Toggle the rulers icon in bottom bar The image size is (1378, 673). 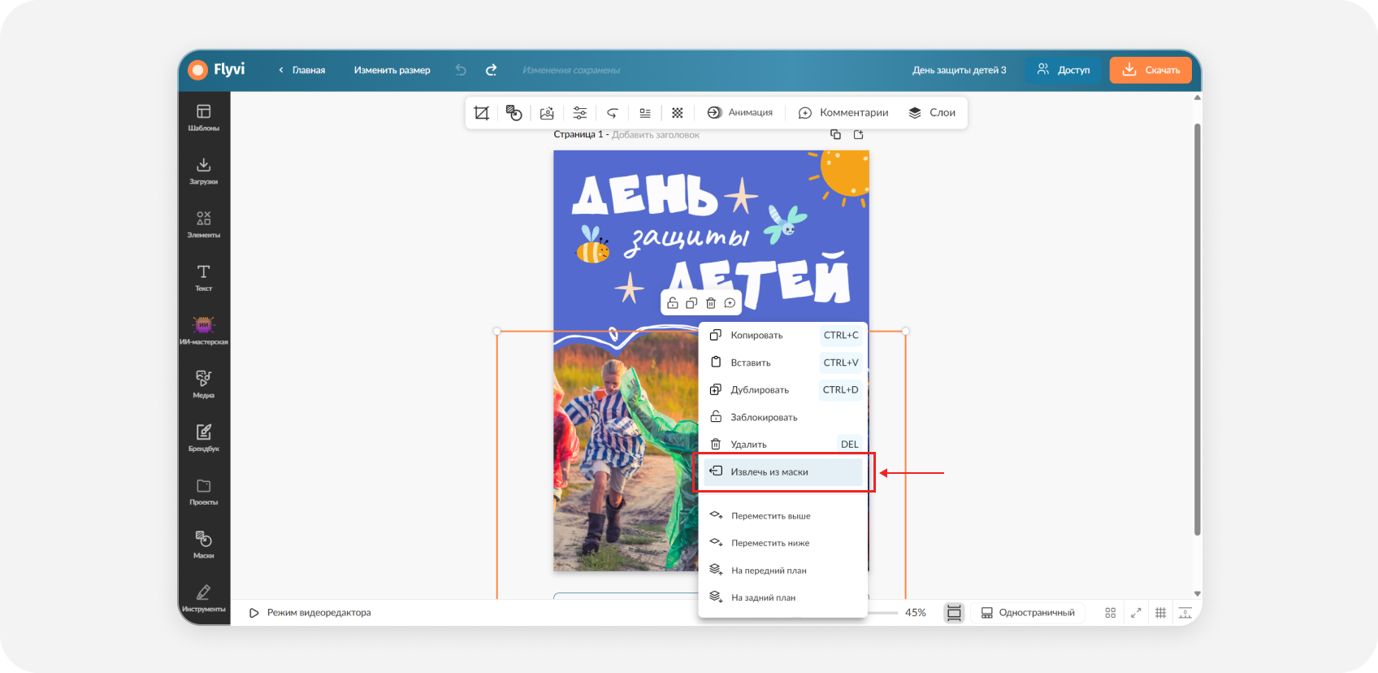click(x=1185, y=613)
